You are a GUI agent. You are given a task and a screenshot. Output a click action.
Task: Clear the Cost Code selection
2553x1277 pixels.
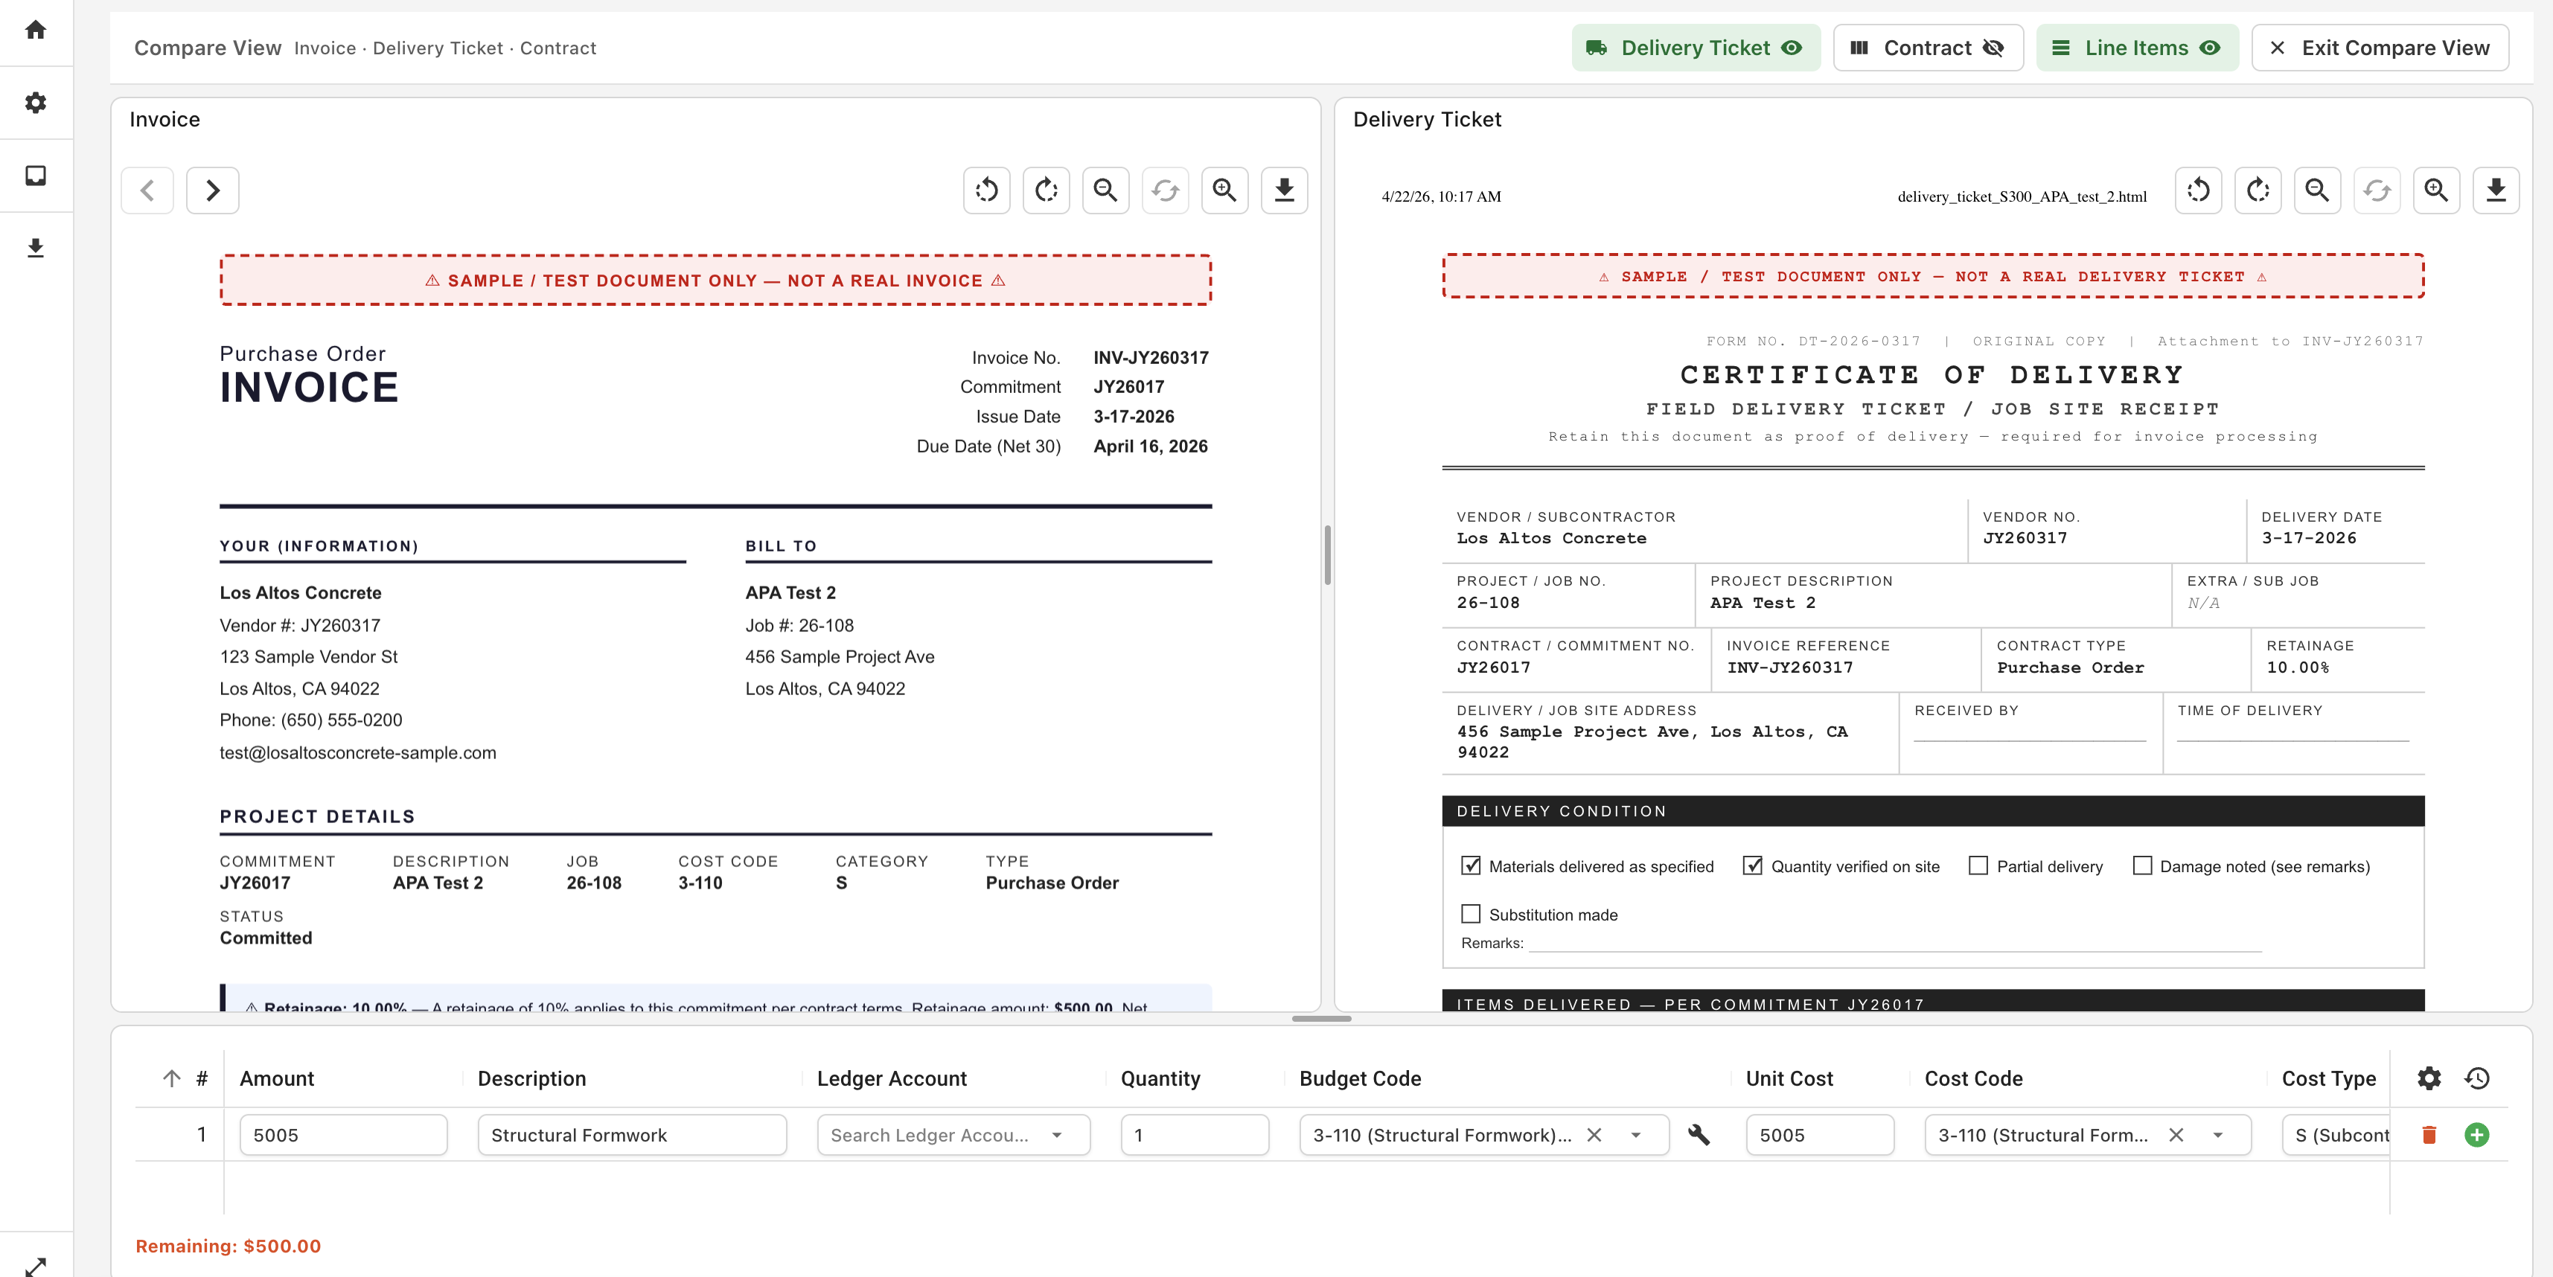pyautogui.click(x=2176, y=1136)
